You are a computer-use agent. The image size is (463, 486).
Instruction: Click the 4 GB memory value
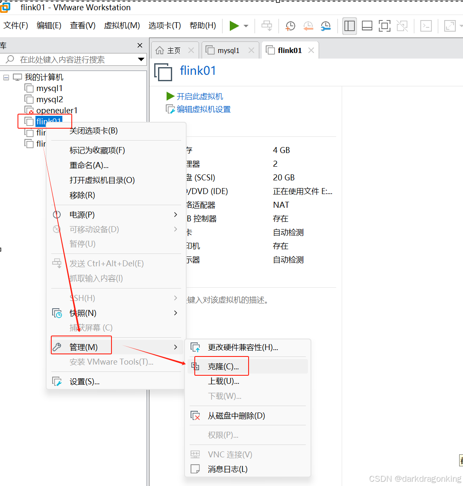coord(281,150)
